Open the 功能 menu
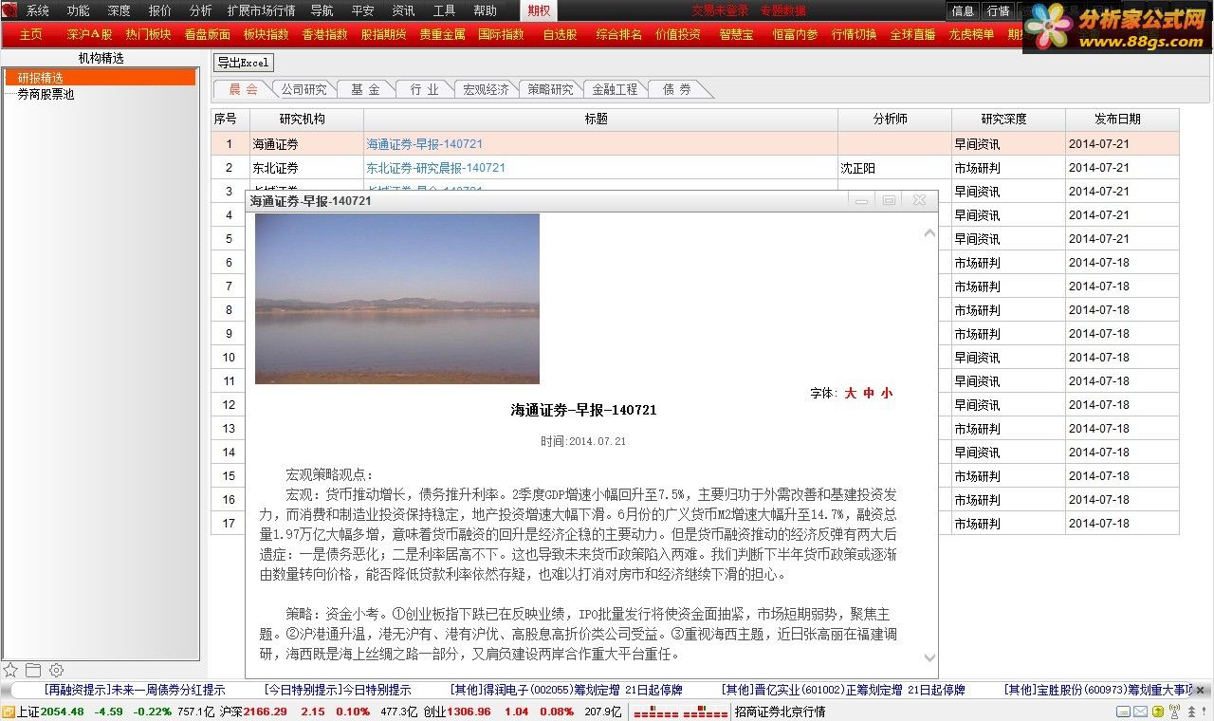Viewport: 1214px width, 721px height. pos(78,10)
